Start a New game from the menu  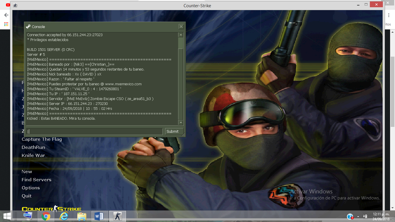27,172
